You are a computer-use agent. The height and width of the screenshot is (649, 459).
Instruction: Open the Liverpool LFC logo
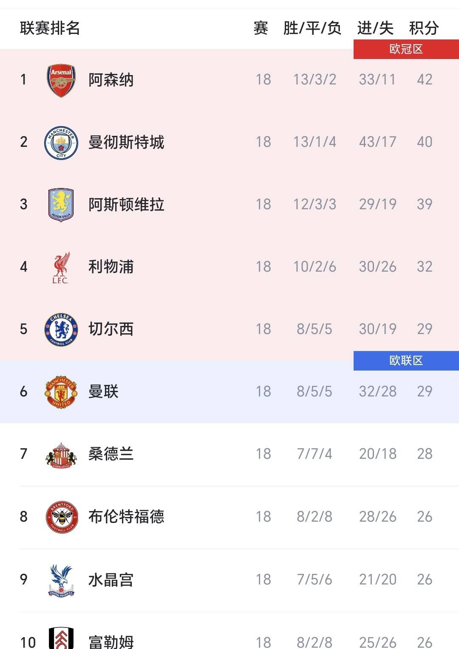[x=61, y=267]
